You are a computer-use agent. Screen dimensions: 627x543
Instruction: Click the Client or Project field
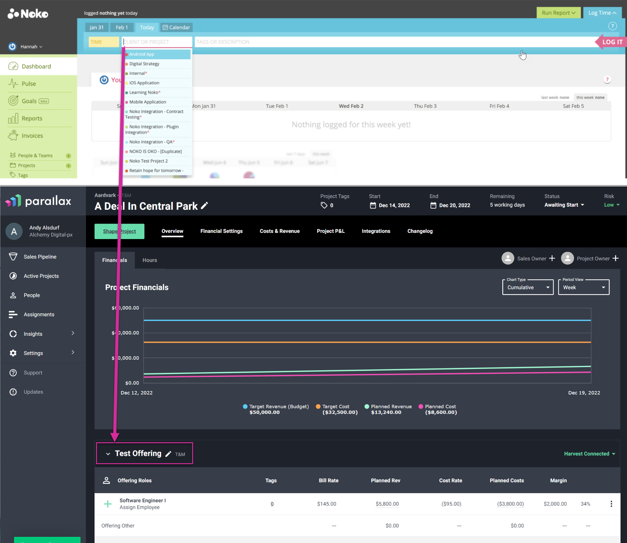pos(157,42)
